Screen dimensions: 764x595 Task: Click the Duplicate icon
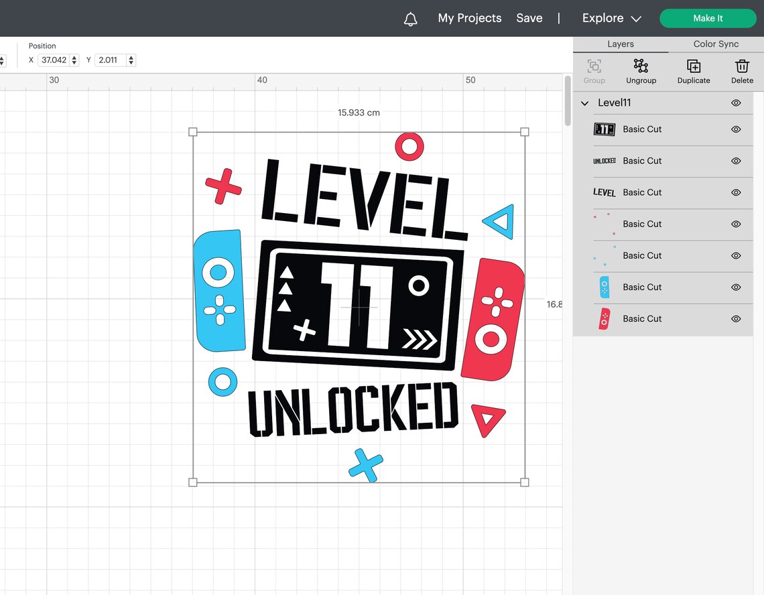tap(693, 67)
